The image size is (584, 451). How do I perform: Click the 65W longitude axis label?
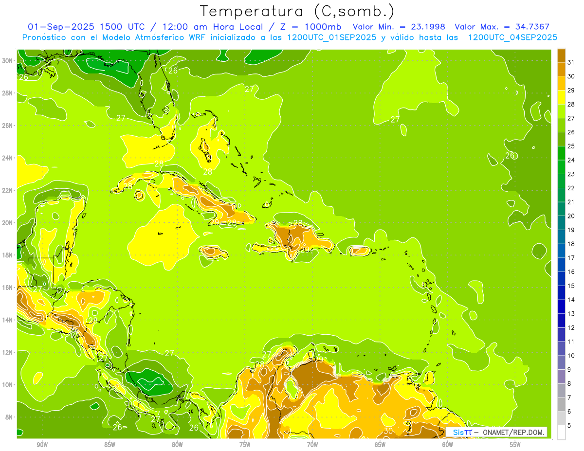click(x=380, y=445)
